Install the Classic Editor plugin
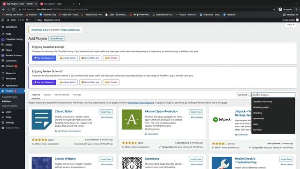Viewport: 300px width, 169px height. [x=106, y=112]
